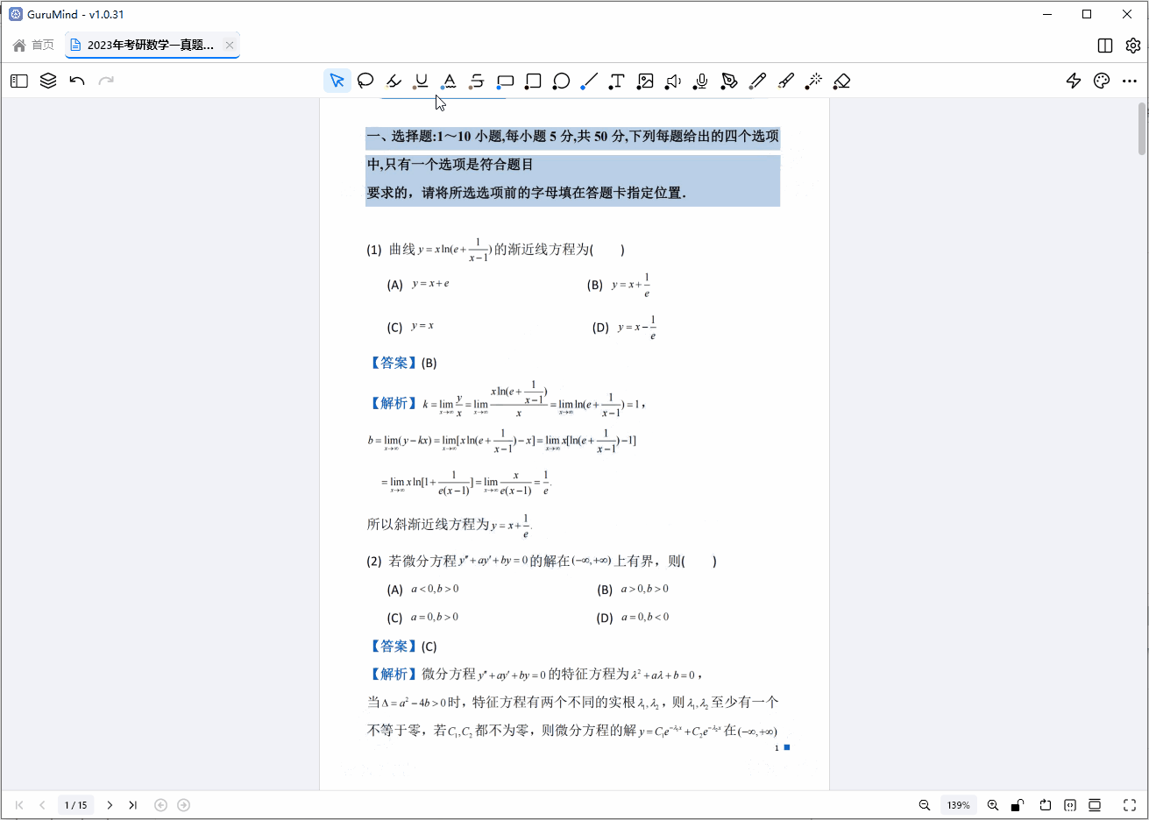Zoom out of the document
The height and width of the screenshot is (820, 1149).
coord(924,805)
